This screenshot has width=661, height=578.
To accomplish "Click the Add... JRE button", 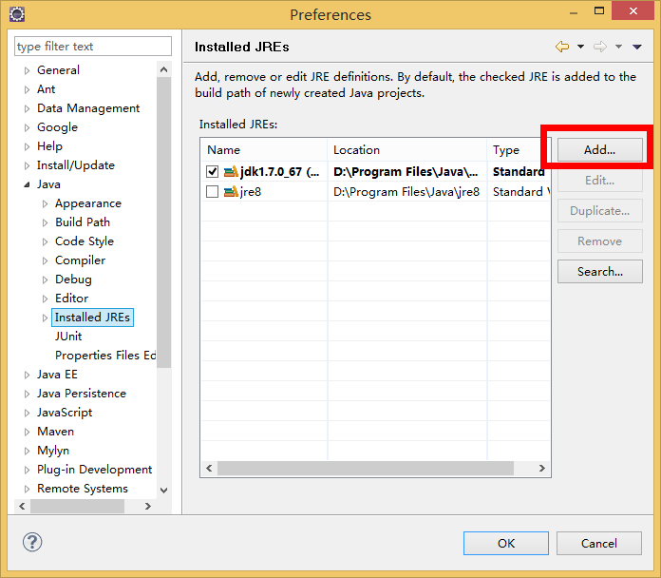I will coord(600,150).
